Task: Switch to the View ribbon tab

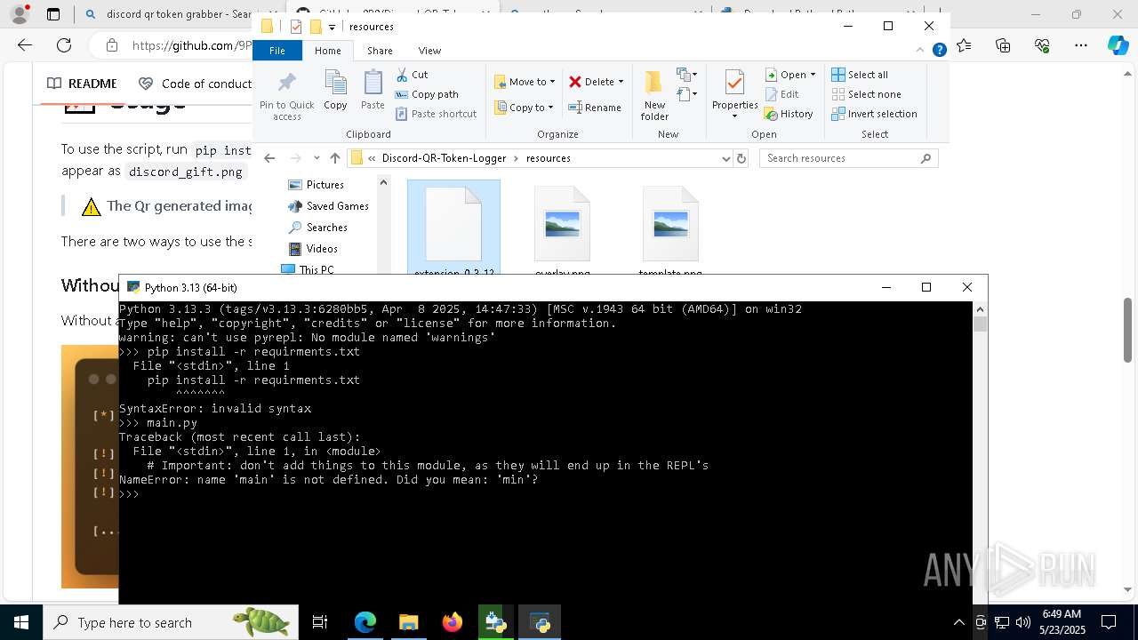Action: pyautogui.click(x=429, y=51)
